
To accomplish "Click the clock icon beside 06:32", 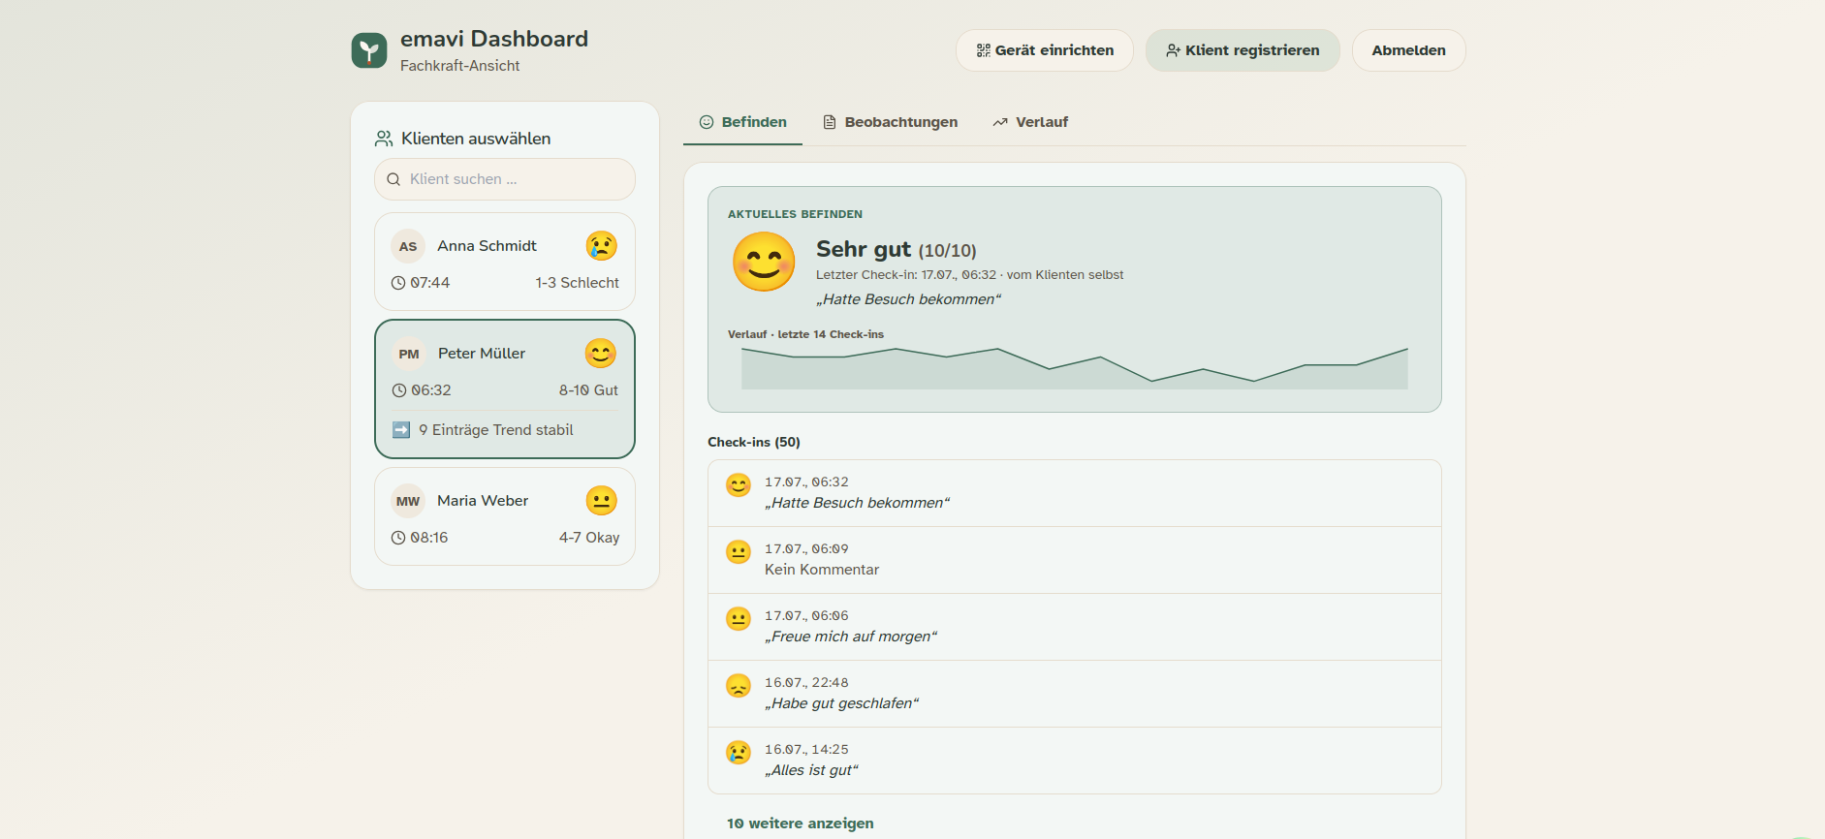I will click(x=399, y=390).
